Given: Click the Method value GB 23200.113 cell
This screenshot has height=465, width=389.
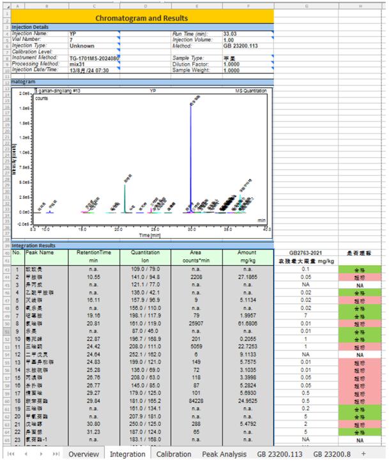Looking at the screenshot, I should tap(247, 47).
